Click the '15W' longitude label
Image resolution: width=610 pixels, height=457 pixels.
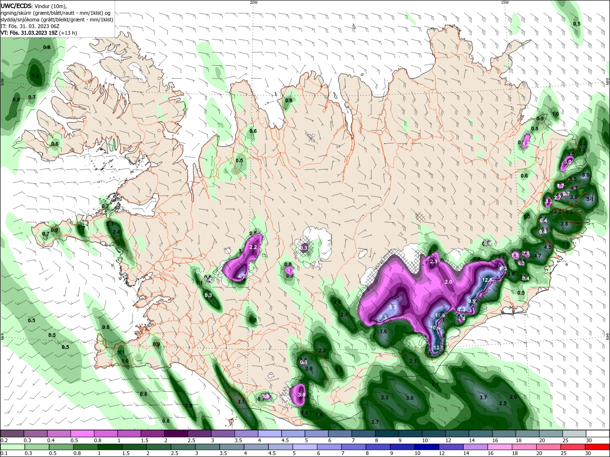pos(505,2)
